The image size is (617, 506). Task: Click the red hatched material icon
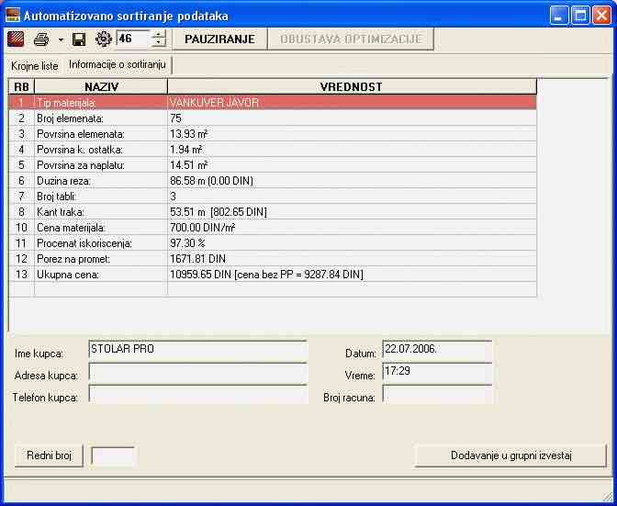(17, 39)
